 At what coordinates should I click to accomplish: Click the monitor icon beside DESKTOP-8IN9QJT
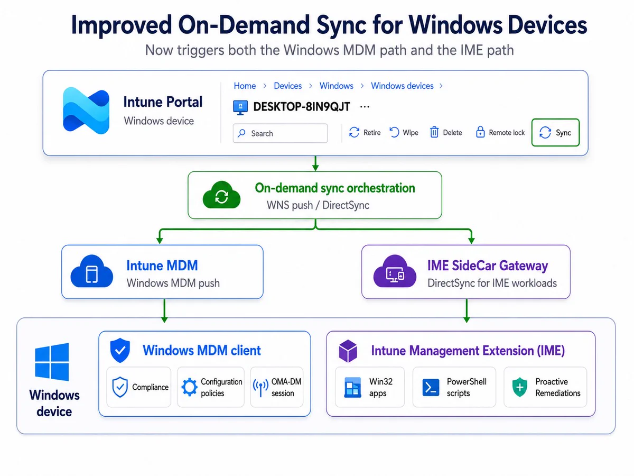pos(240,107)
